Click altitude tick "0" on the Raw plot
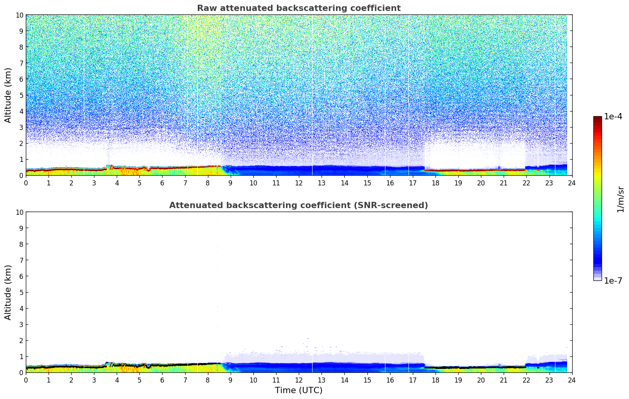This screenshot has height=399, width=629. click(21, 175)
